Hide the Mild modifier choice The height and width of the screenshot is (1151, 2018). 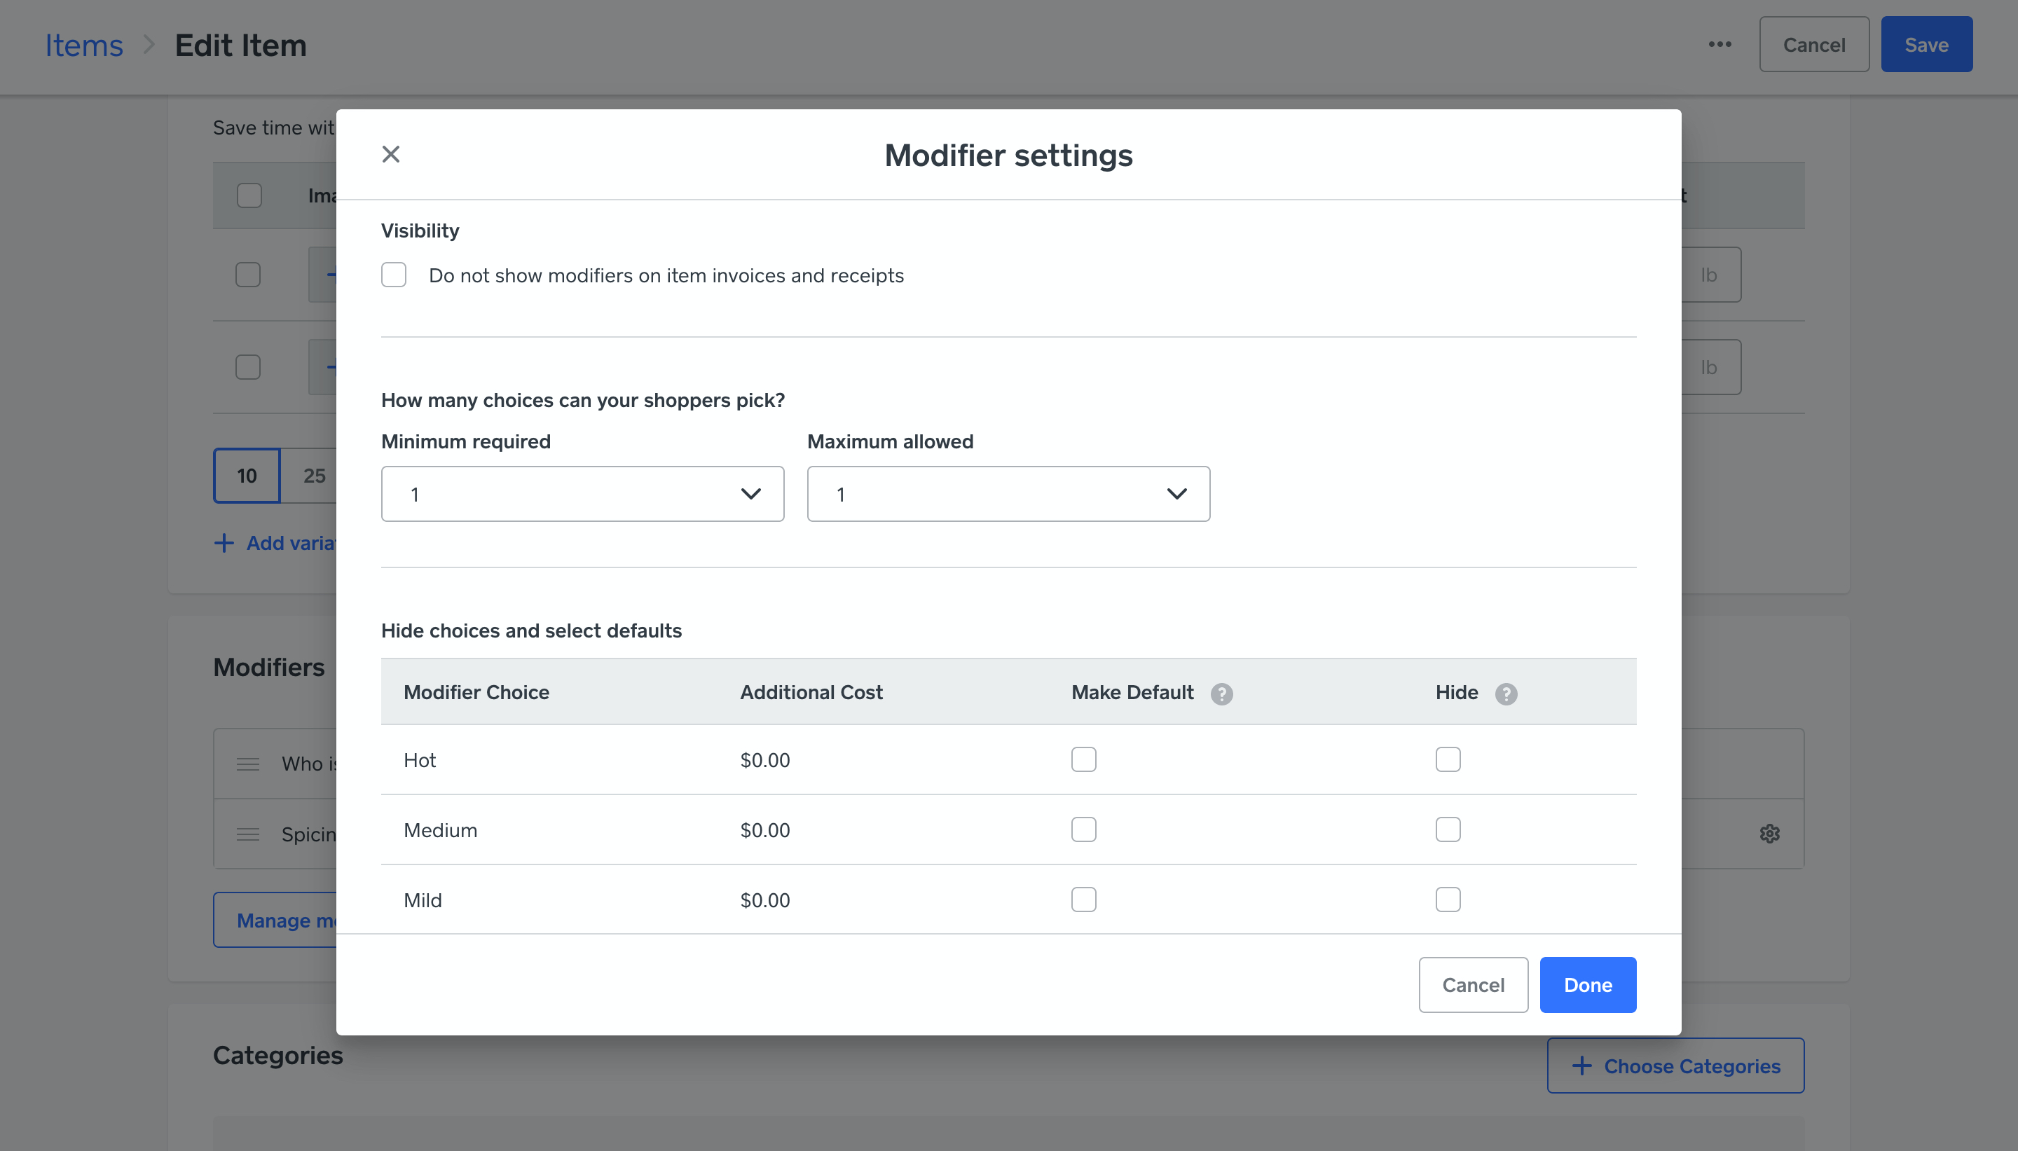point(1448,899)
